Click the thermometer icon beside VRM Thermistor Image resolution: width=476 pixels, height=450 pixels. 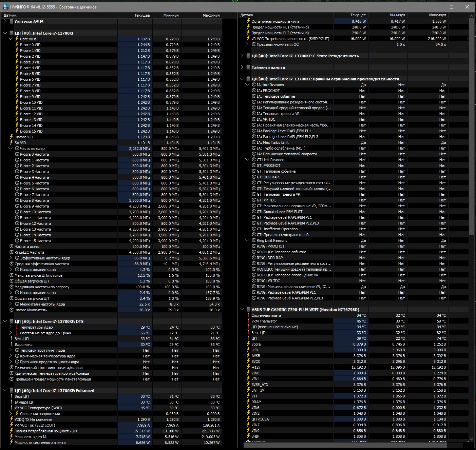tap(248, 321)
